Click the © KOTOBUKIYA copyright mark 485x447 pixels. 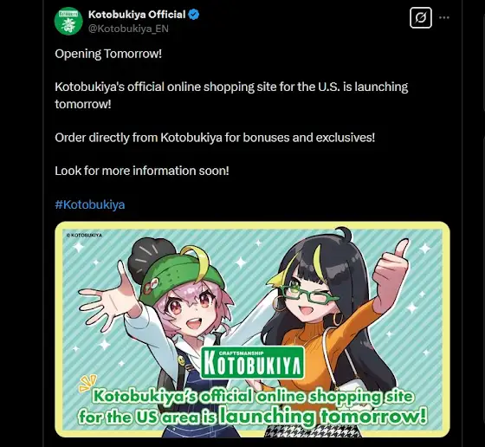84,235
